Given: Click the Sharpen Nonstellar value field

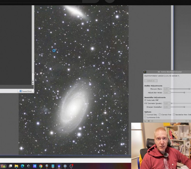Looking at the screenshot, I should pos(167,107).
